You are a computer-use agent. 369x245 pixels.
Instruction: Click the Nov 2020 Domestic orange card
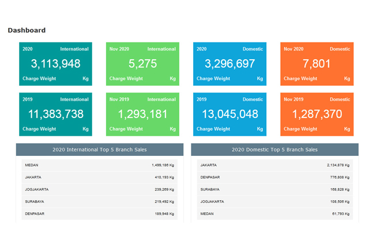click(317, 64)
